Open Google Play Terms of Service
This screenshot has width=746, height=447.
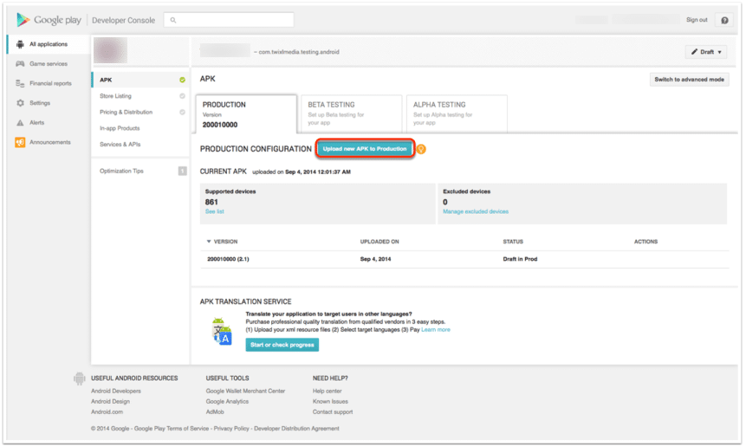pos(172,429)
